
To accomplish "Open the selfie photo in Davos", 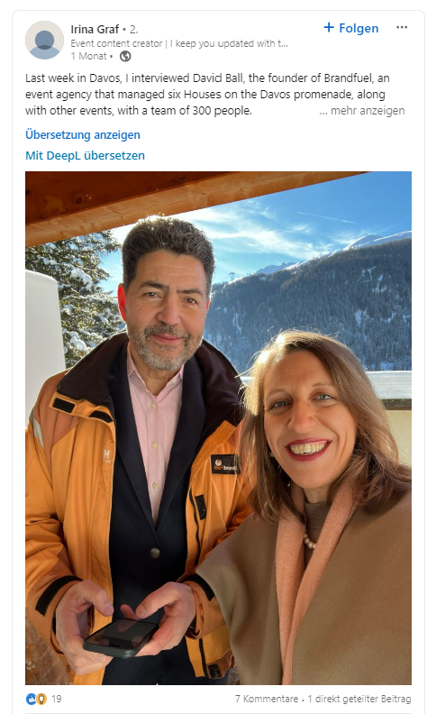I will coord(219,428).
